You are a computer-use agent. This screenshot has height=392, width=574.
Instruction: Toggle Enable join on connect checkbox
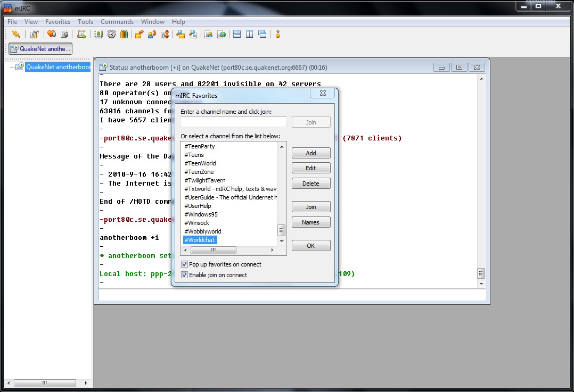[x=184, y=274]
